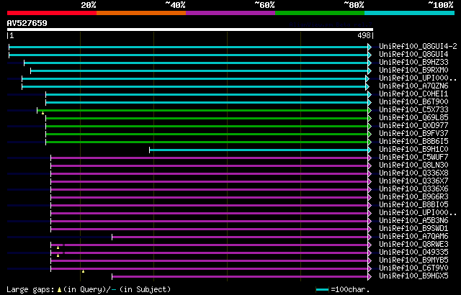Select the green ~80% identity legend segment
This screenshot has height=295, width=461.
[x=320, y=13]
